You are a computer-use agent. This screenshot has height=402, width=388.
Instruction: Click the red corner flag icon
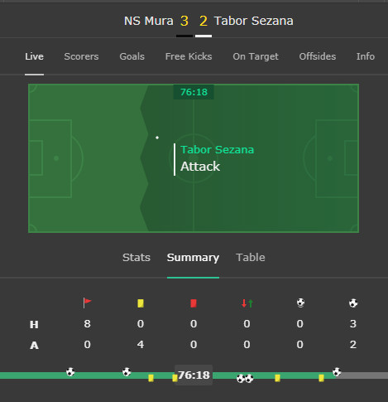click(x=87, y=303)
